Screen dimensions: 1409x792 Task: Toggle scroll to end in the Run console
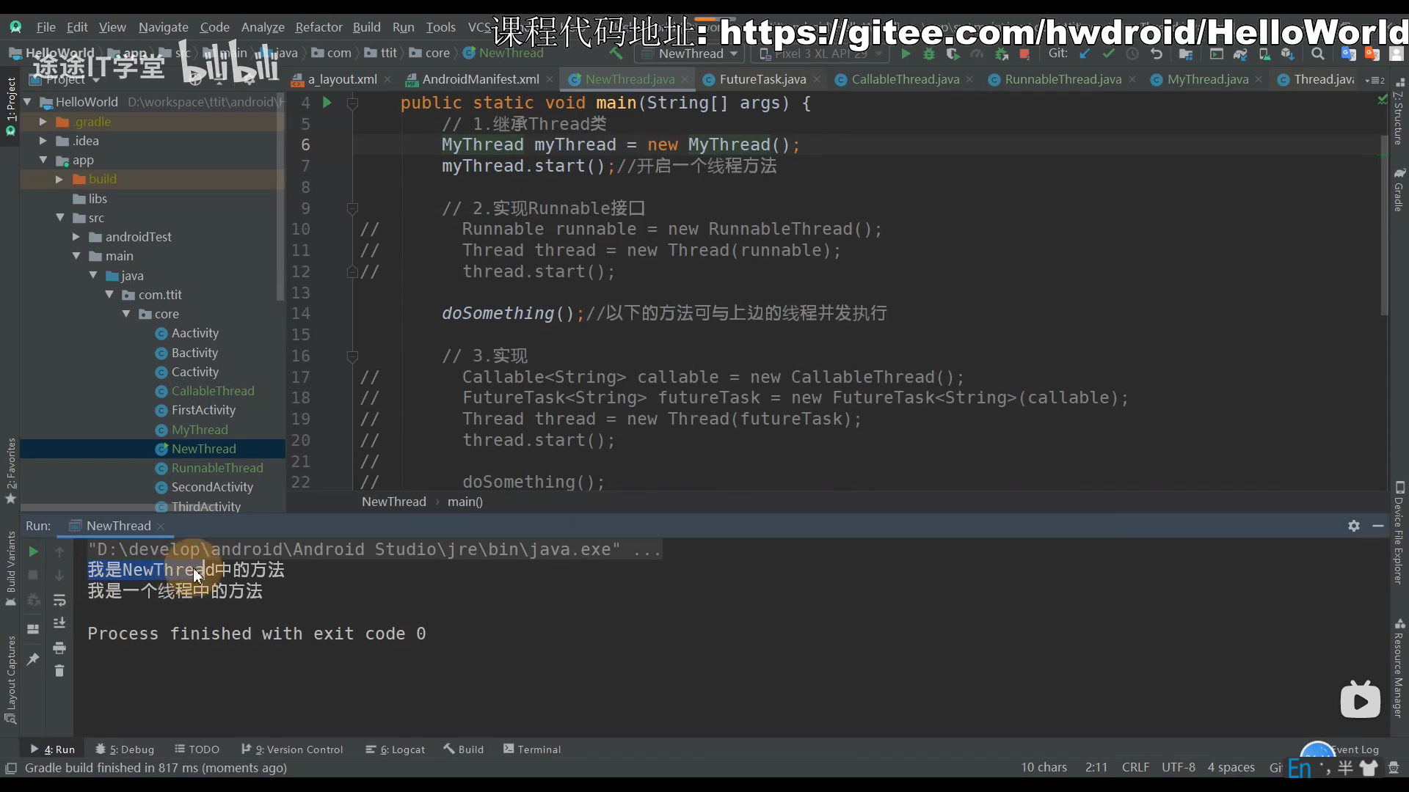[x=59, y=623]
